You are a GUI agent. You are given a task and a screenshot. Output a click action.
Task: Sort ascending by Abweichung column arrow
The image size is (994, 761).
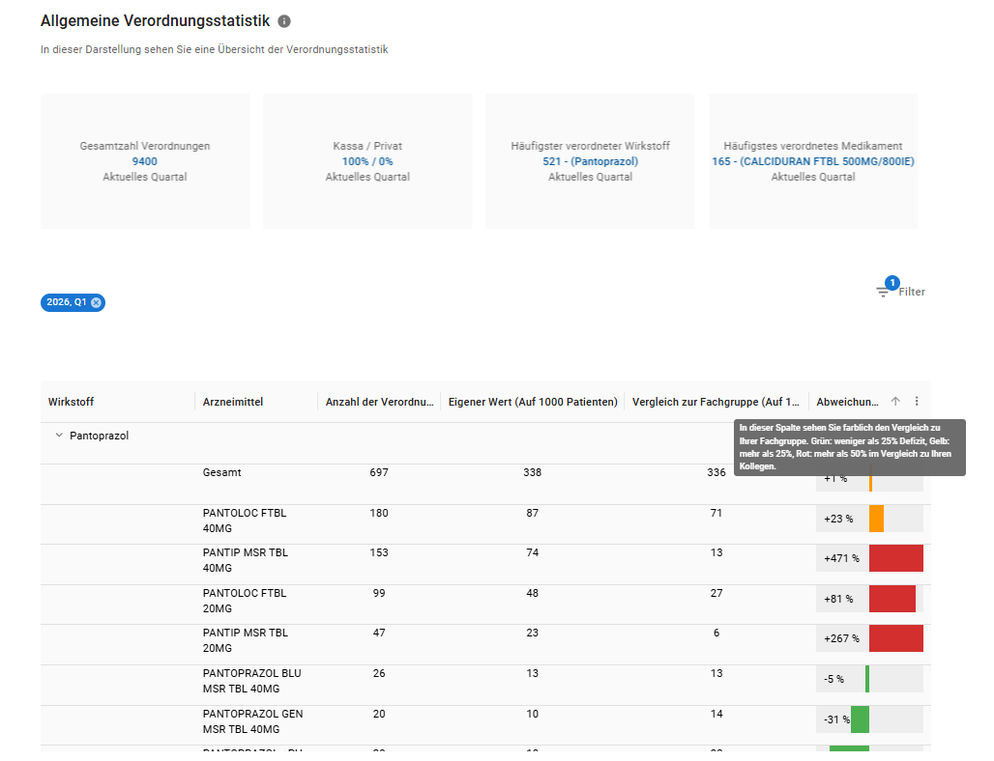coord(895,402)
